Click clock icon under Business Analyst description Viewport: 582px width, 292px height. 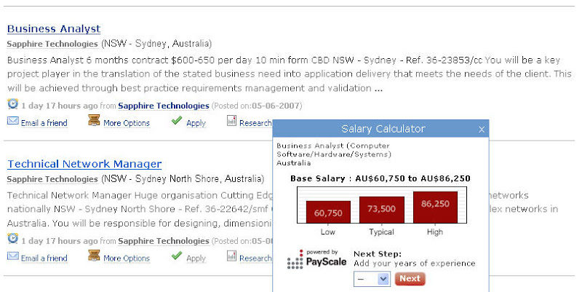[x=12, y=104]
